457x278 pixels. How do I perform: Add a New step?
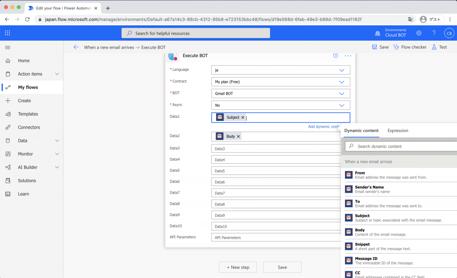[x=238, y=267]
